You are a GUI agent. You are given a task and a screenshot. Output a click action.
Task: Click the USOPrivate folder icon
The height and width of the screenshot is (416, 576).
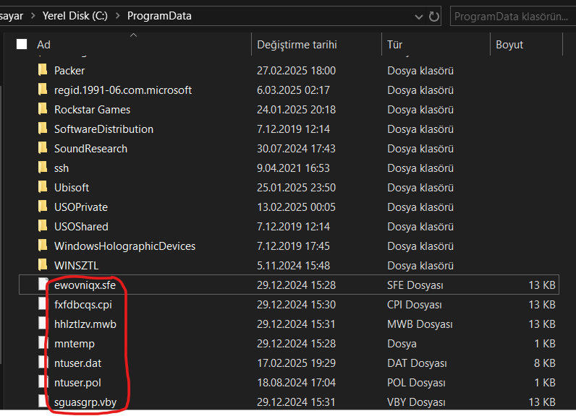point(43,206)
